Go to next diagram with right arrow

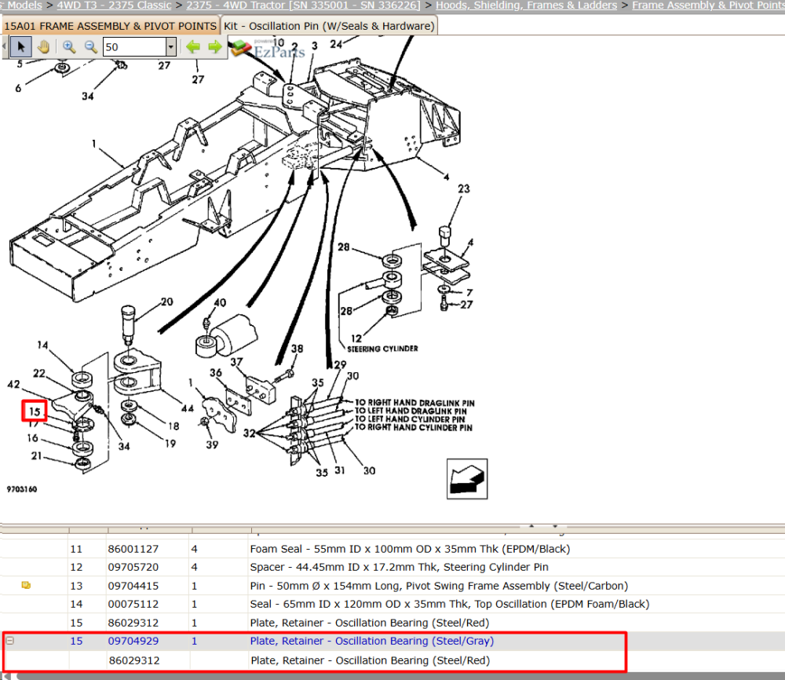(215, 47)
